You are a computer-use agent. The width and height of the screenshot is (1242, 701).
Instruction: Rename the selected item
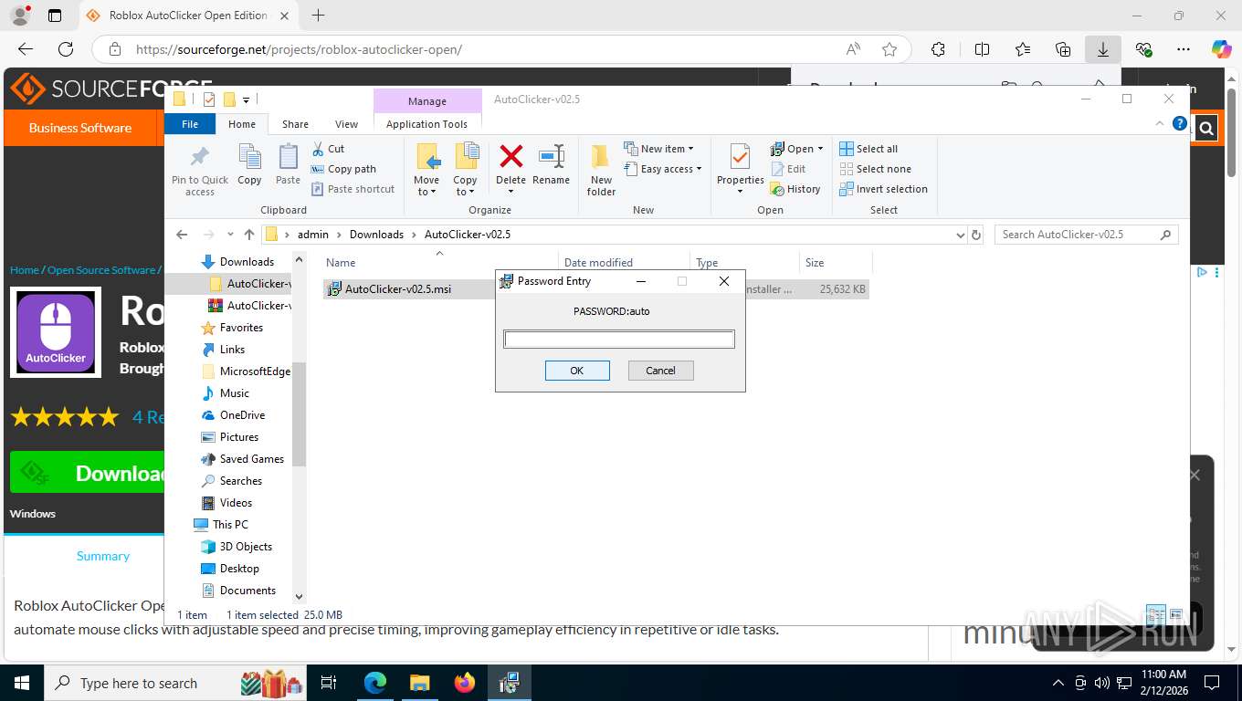tap(551, 165)
